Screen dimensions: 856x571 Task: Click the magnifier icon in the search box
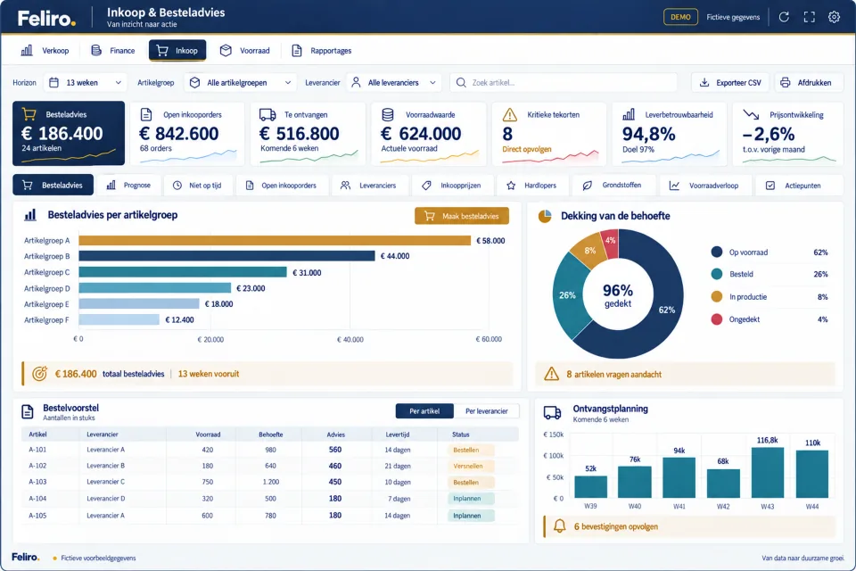pyautogui.click(x=461, y=82)
